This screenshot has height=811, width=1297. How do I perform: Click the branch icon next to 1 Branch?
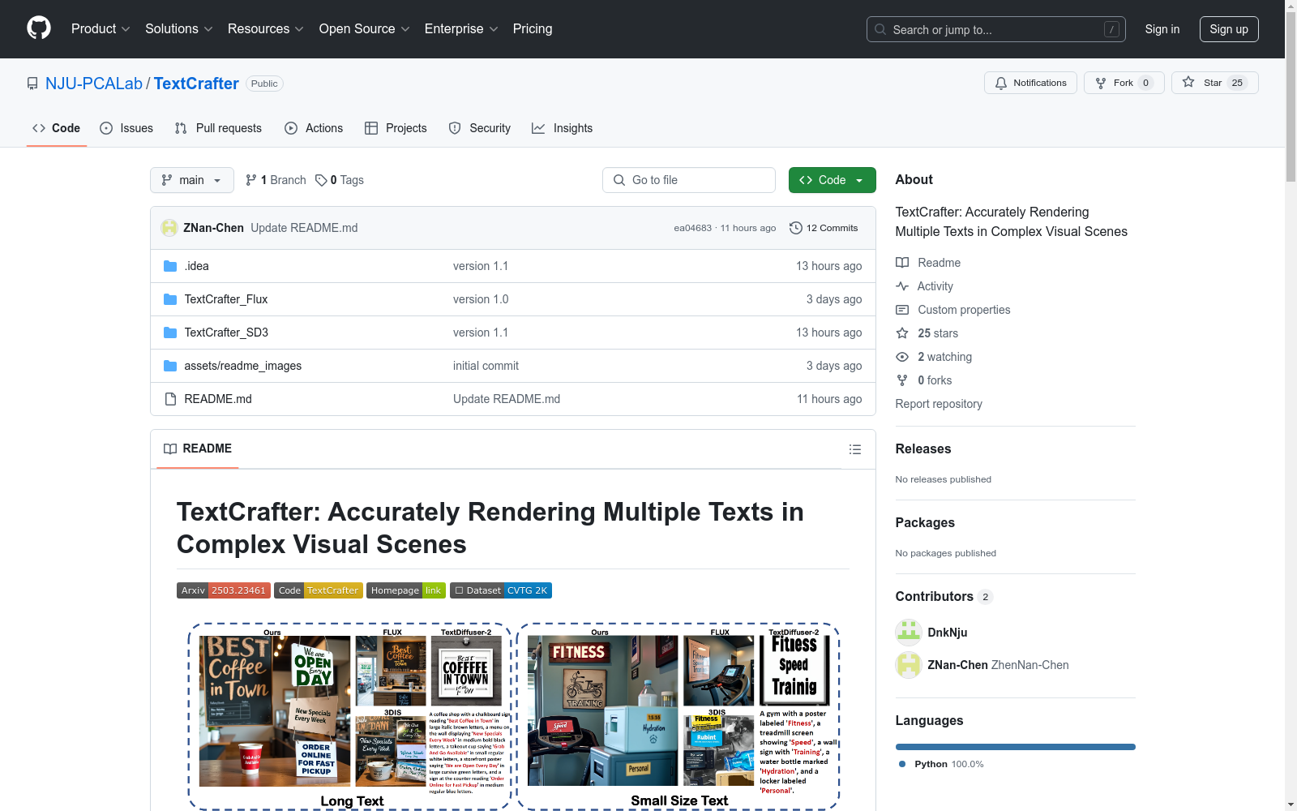[251, 180]
